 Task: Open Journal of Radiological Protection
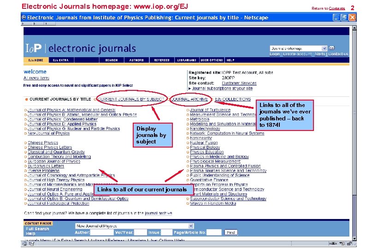(x=59, y=203)
